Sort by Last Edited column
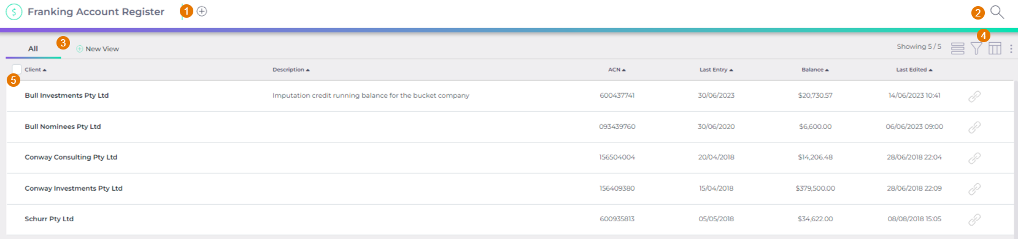Screen dimensions: 1018x239 (914, 70)
